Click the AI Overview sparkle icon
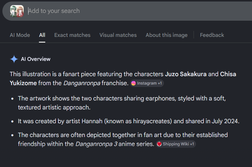This screenshot has height=167, width=252. pyautogui.click(x=14, y=59)
